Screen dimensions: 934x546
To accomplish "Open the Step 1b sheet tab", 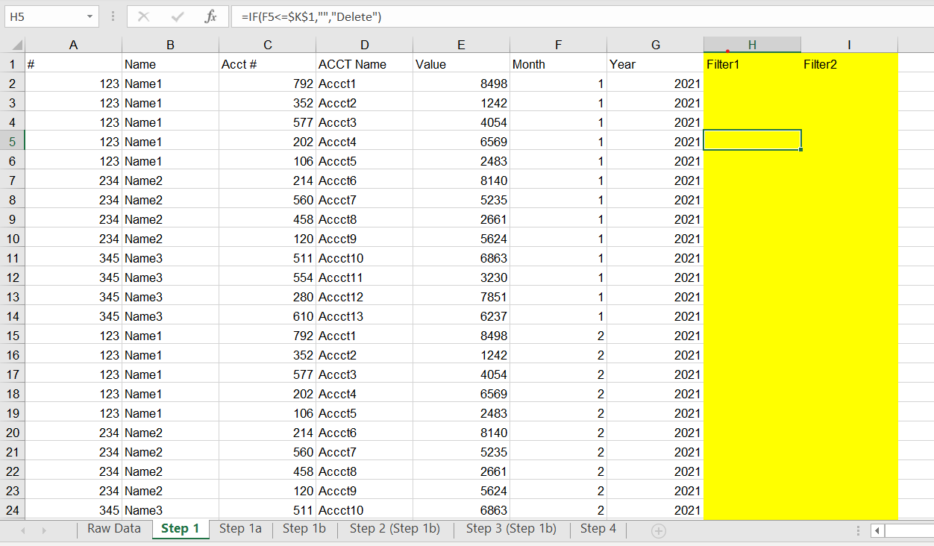I will click(304, 529).
